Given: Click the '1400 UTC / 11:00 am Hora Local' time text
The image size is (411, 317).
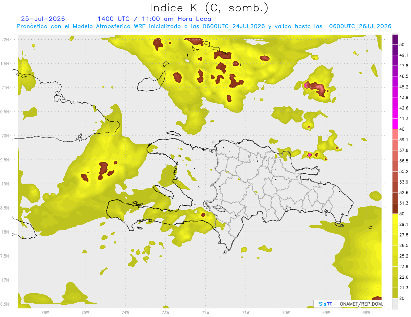Looking at the screenshot, I should click(x=155, y=19).
